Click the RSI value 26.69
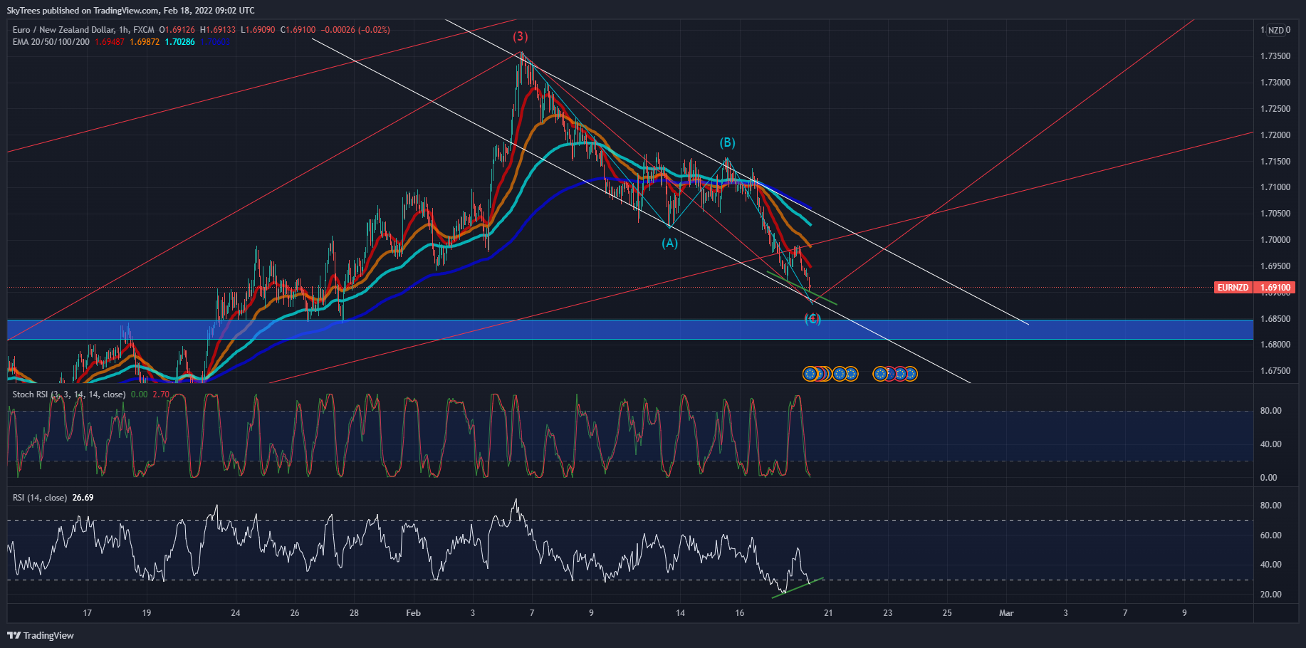Screen dimensions: 1306x648 tap(83, 498)
